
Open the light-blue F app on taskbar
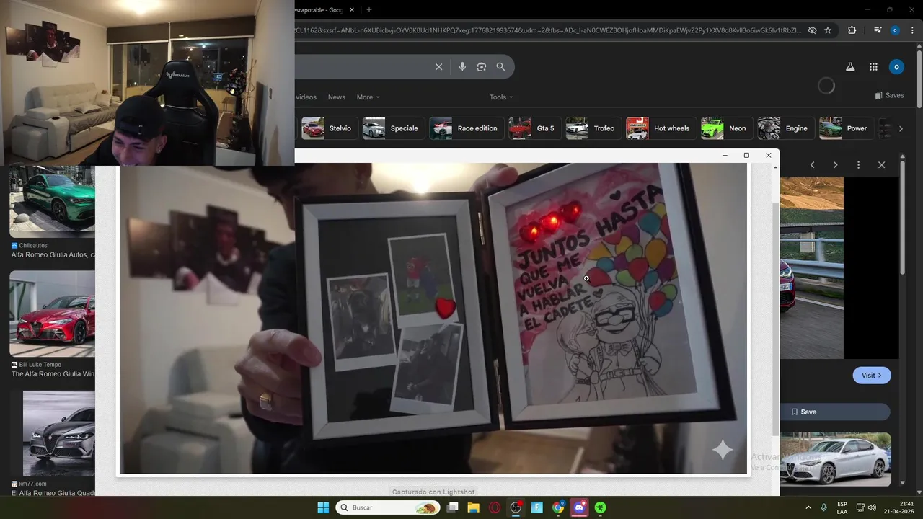(536, 507)
